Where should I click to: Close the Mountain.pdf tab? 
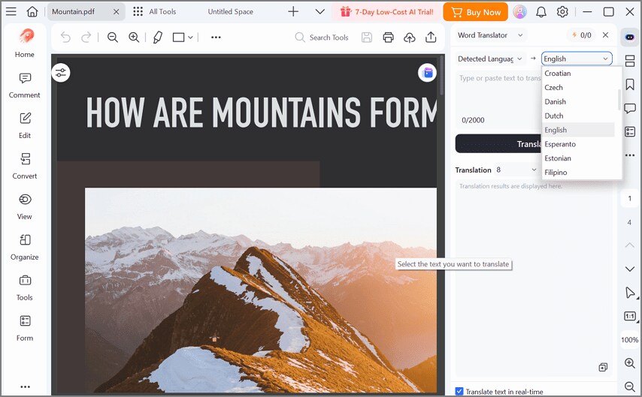[117, 12]
